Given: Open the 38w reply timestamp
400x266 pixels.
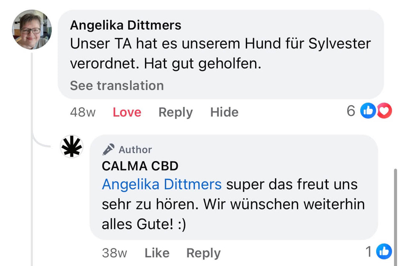Looking at the screenshot, I should click(114, 253).
